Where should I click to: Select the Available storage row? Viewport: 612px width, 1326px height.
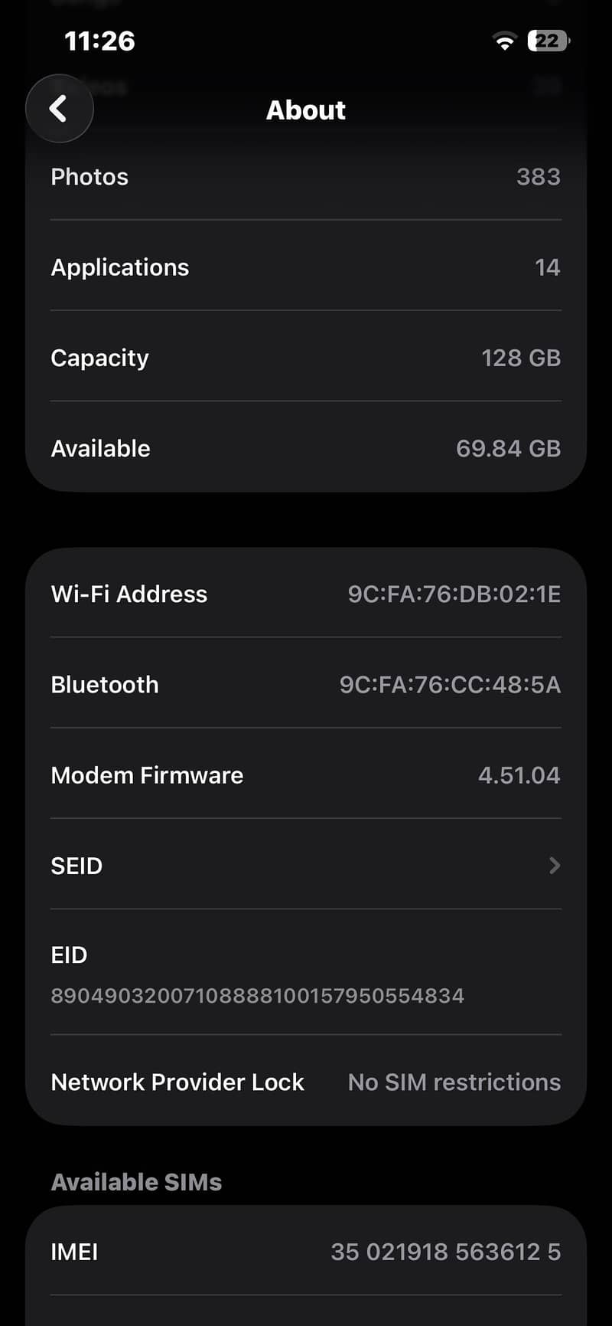coord(306,448)
